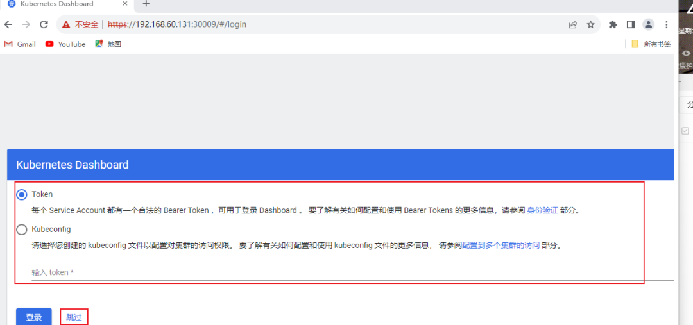Image resolution: width=693 pixels, height=325 pixels.
Task: Switch to the Kubernetes Dashboard tab
Action: pos(66,4)
